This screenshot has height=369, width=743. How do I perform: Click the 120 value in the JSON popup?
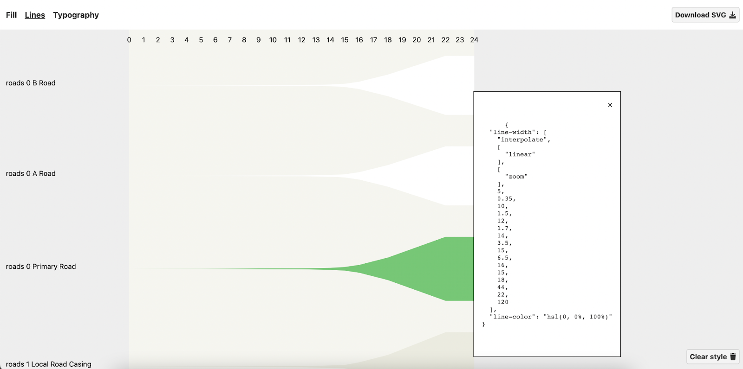click(503, 302)
